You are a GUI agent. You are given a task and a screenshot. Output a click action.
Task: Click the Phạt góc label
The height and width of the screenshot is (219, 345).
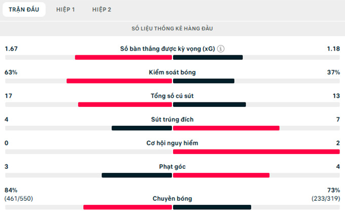(x=172, y=166)
